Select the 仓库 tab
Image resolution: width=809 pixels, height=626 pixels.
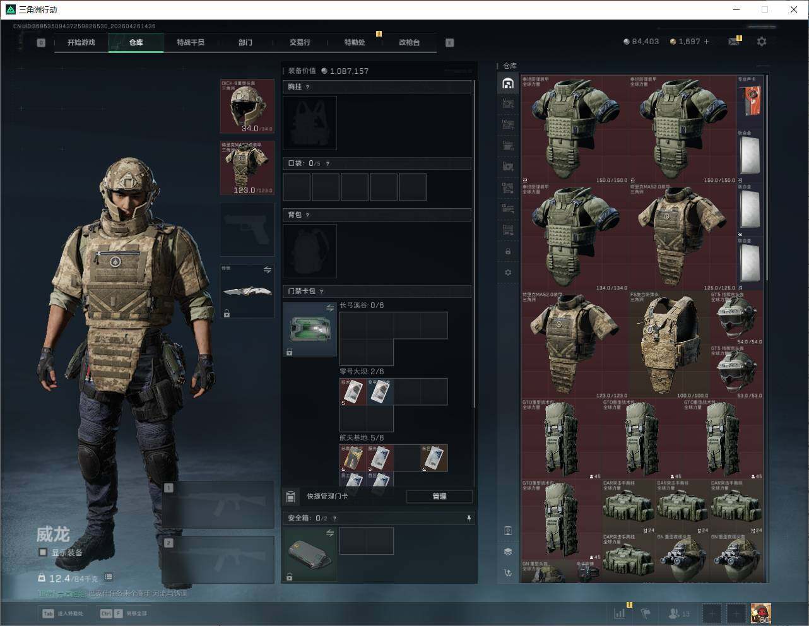(136, 42)
